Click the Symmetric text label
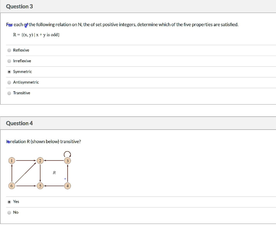The image size is (276, 225). [23, 71]
